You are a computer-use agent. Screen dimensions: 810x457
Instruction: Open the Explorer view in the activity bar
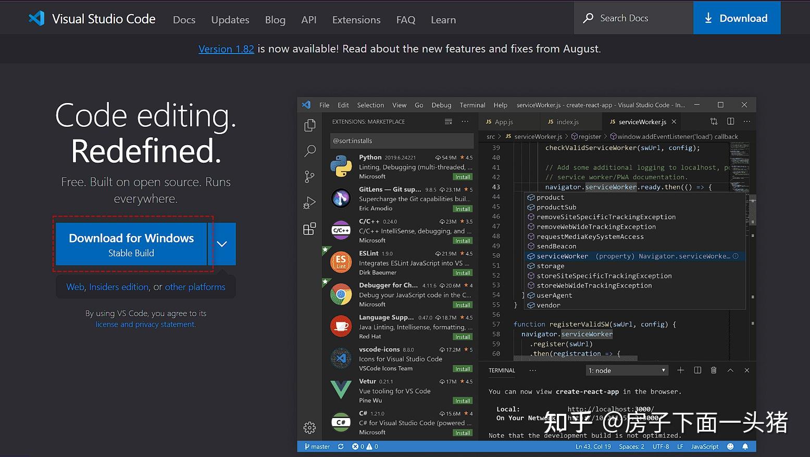pos(310,125)
